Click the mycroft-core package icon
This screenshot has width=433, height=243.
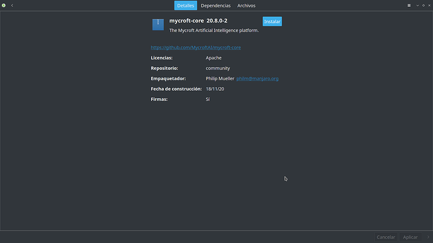pos(158,24)
